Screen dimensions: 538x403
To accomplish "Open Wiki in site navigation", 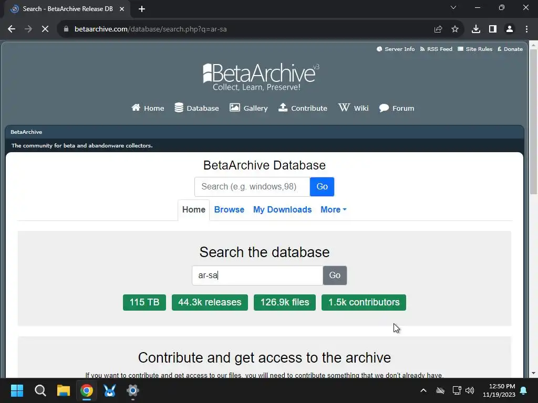I will 354,108.
